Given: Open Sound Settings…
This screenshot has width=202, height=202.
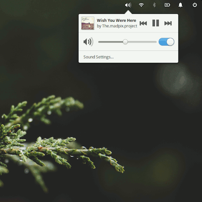Looking at the screenshot, I should pos(98,57).
